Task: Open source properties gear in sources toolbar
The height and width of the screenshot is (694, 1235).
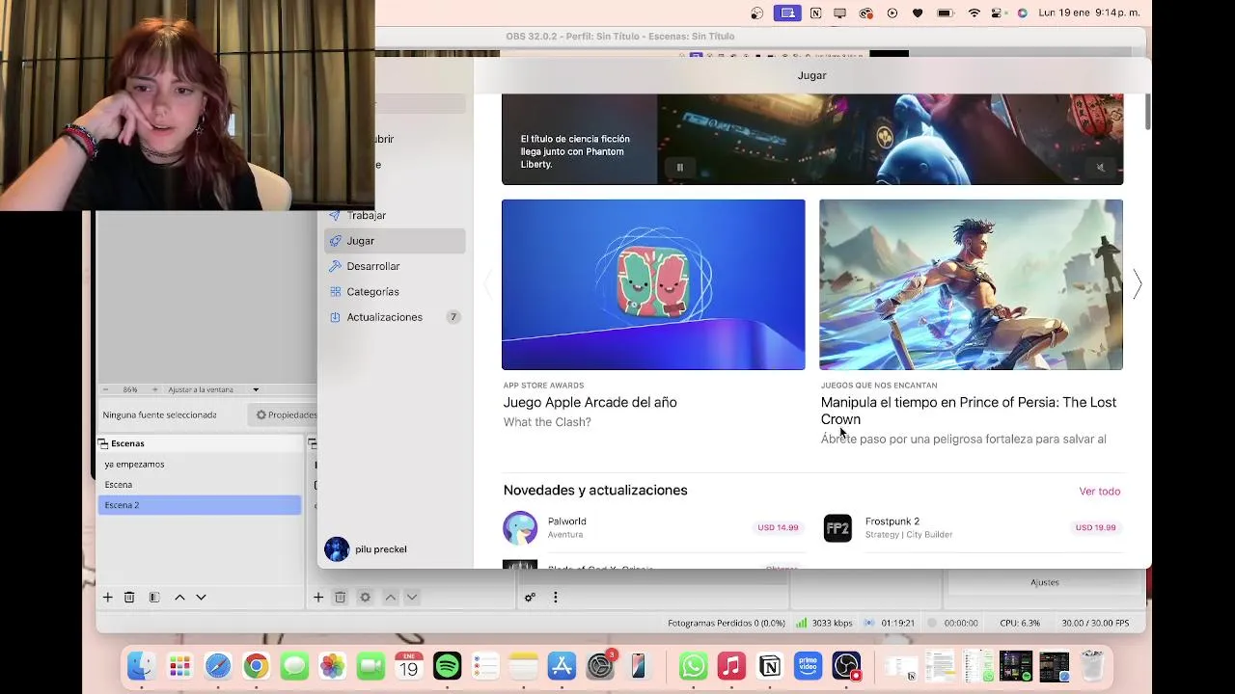Action: pyautogui.click(x=365, y=598)
